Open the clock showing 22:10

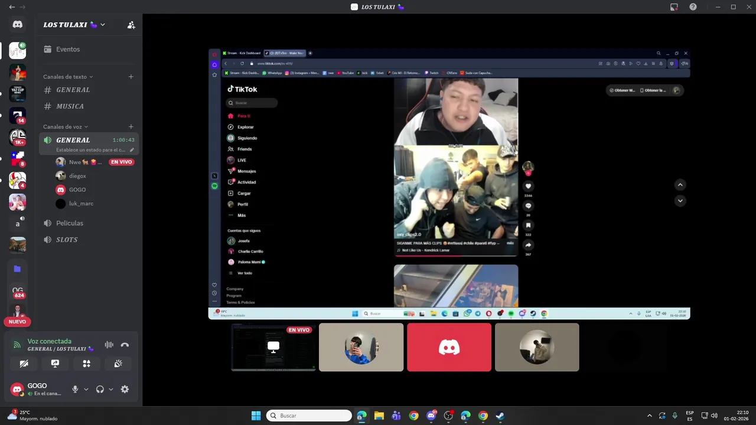tap(736, 416)
